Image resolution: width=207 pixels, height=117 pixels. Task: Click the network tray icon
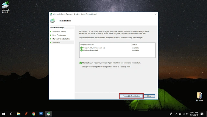(184, 114)
